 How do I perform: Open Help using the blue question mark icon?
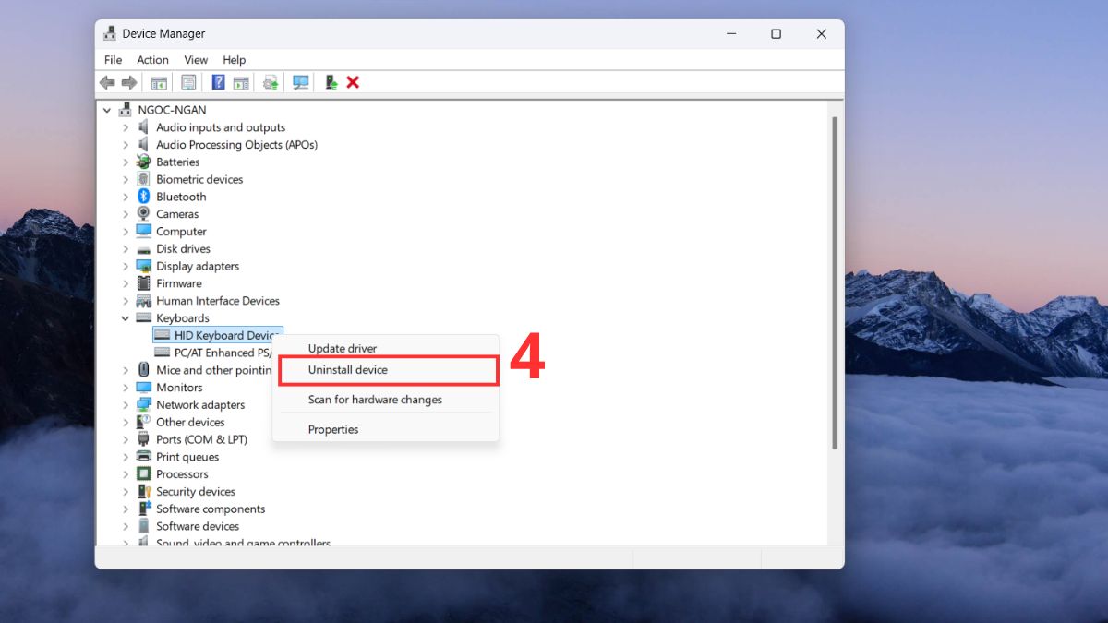click(218, 82)
